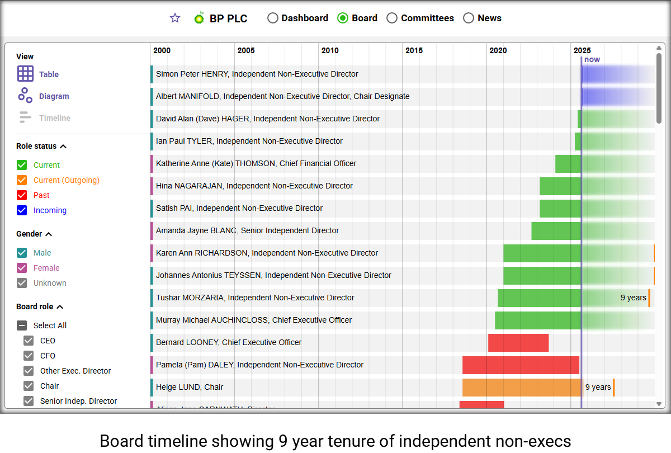Click the scroll down arrow of the timeline
The width and height of the screenshot is (671, 453).
659,404
